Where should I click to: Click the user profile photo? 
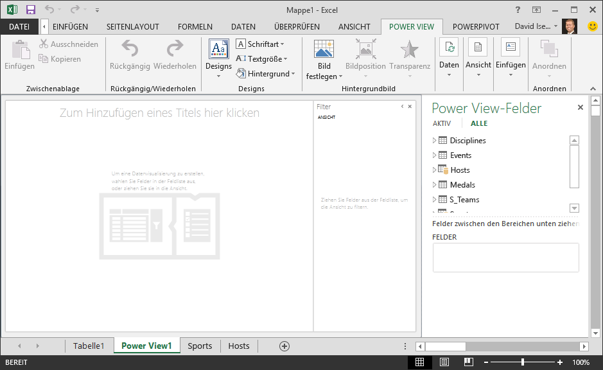[x=569, y=26]
